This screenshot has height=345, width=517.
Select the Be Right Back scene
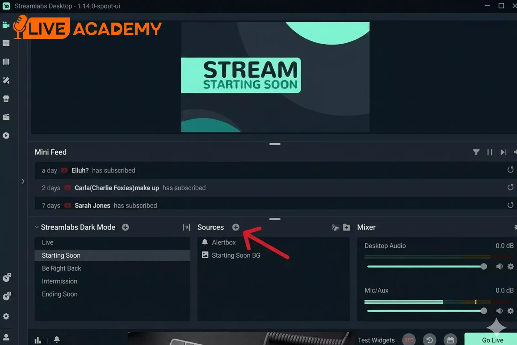pos(112,268)
